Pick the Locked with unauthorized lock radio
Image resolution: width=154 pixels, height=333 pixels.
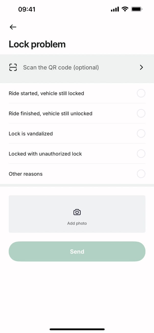point(141,154)
